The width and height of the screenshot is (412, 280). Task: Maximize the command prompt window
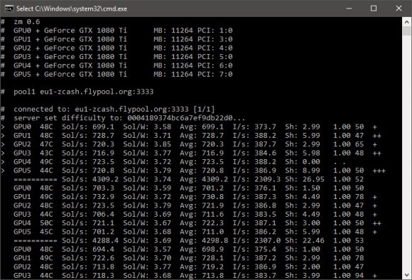[374, 9]
